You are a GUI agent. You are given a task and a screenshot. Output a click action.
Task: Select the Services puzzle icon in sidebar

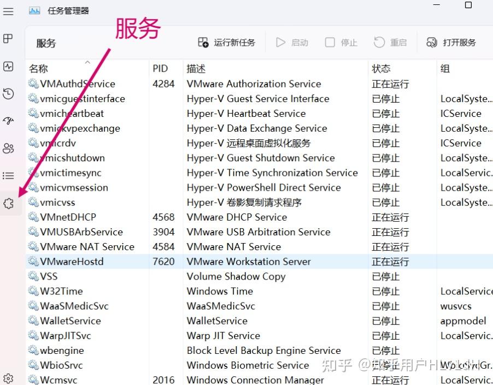pyautogui.click(x=9, y=204)
